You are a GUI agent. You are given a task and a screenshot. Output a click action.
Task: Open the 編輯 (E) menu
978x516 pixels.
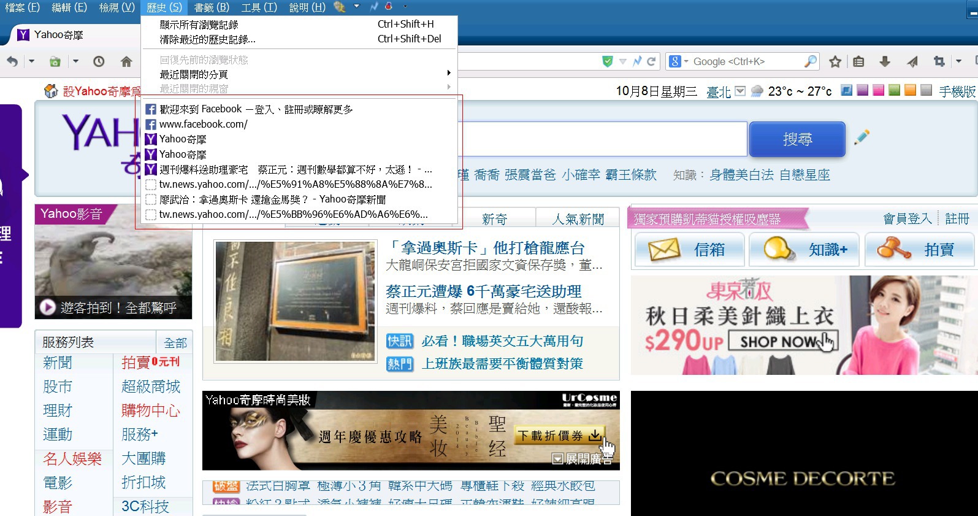(69, 7)
